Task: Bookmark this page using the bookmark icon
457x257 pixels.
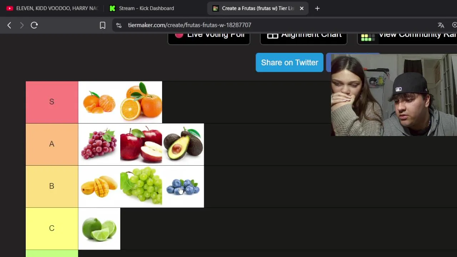Action: [x=102, y=25]
